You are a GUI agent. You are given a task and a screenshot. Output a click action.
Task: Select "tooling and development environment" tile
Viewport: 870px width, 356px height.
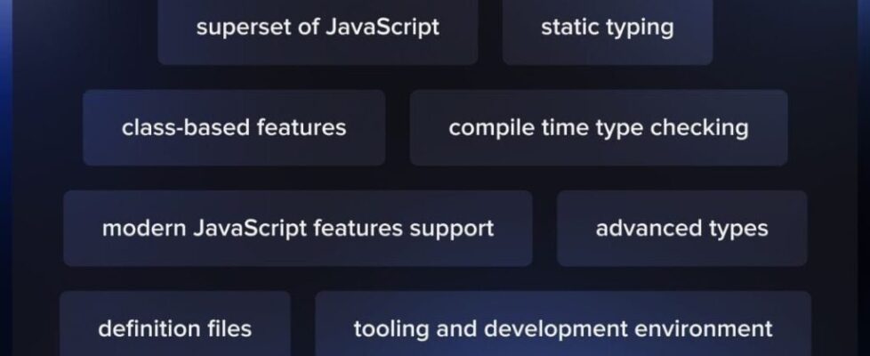point(562,329)
